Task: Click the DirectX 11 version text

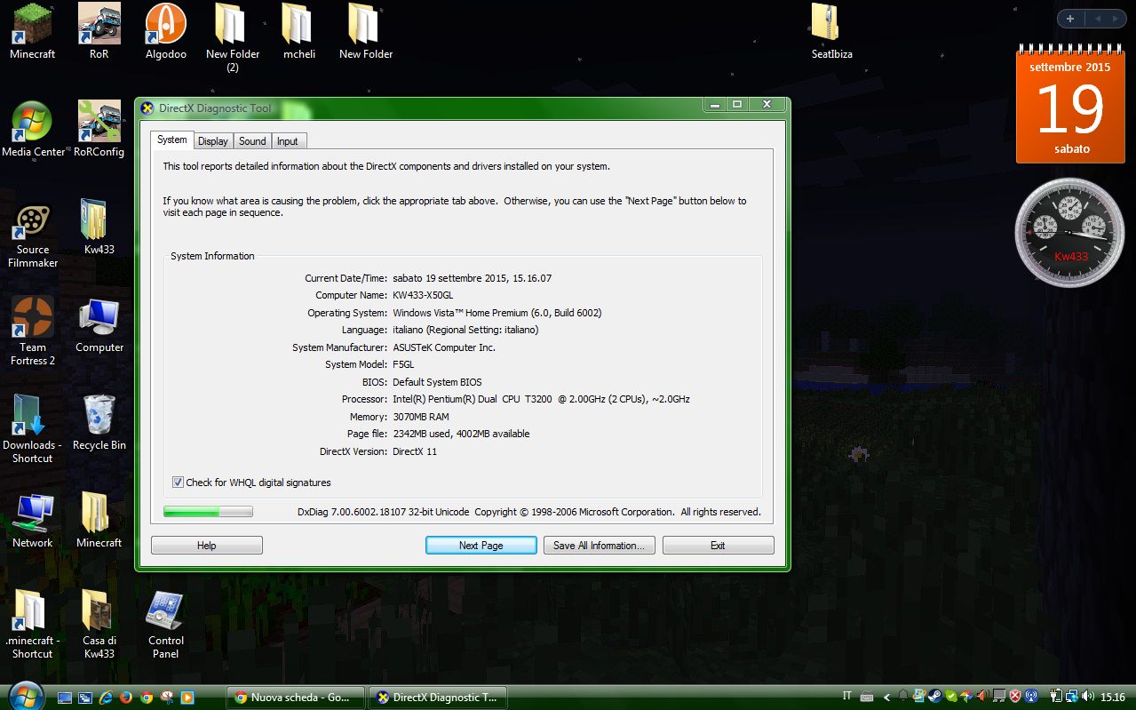Action: 415,451
